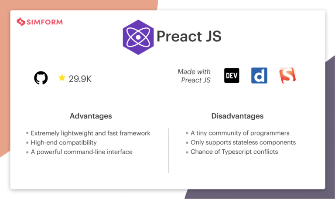Click the SIMFORM brand text
The width and height of the screenshot is (335, 199).
point(44,22)
